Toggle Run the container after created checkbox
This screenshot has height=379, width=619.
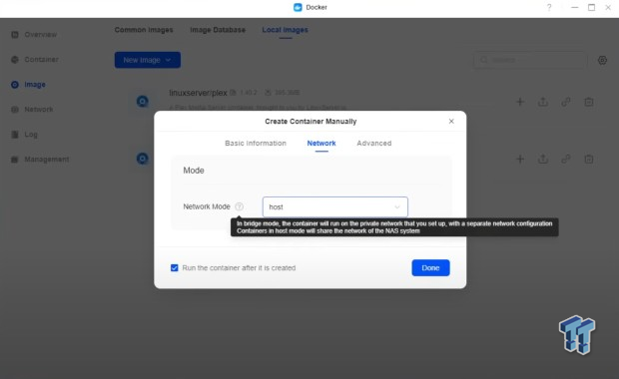click(174, 267)
